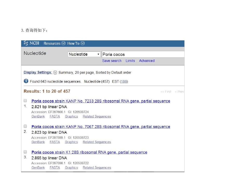This screenshot has width=247, height=175.
Task: Check the box for result 3
Action: pyautogui.click(x=25, y=152)
